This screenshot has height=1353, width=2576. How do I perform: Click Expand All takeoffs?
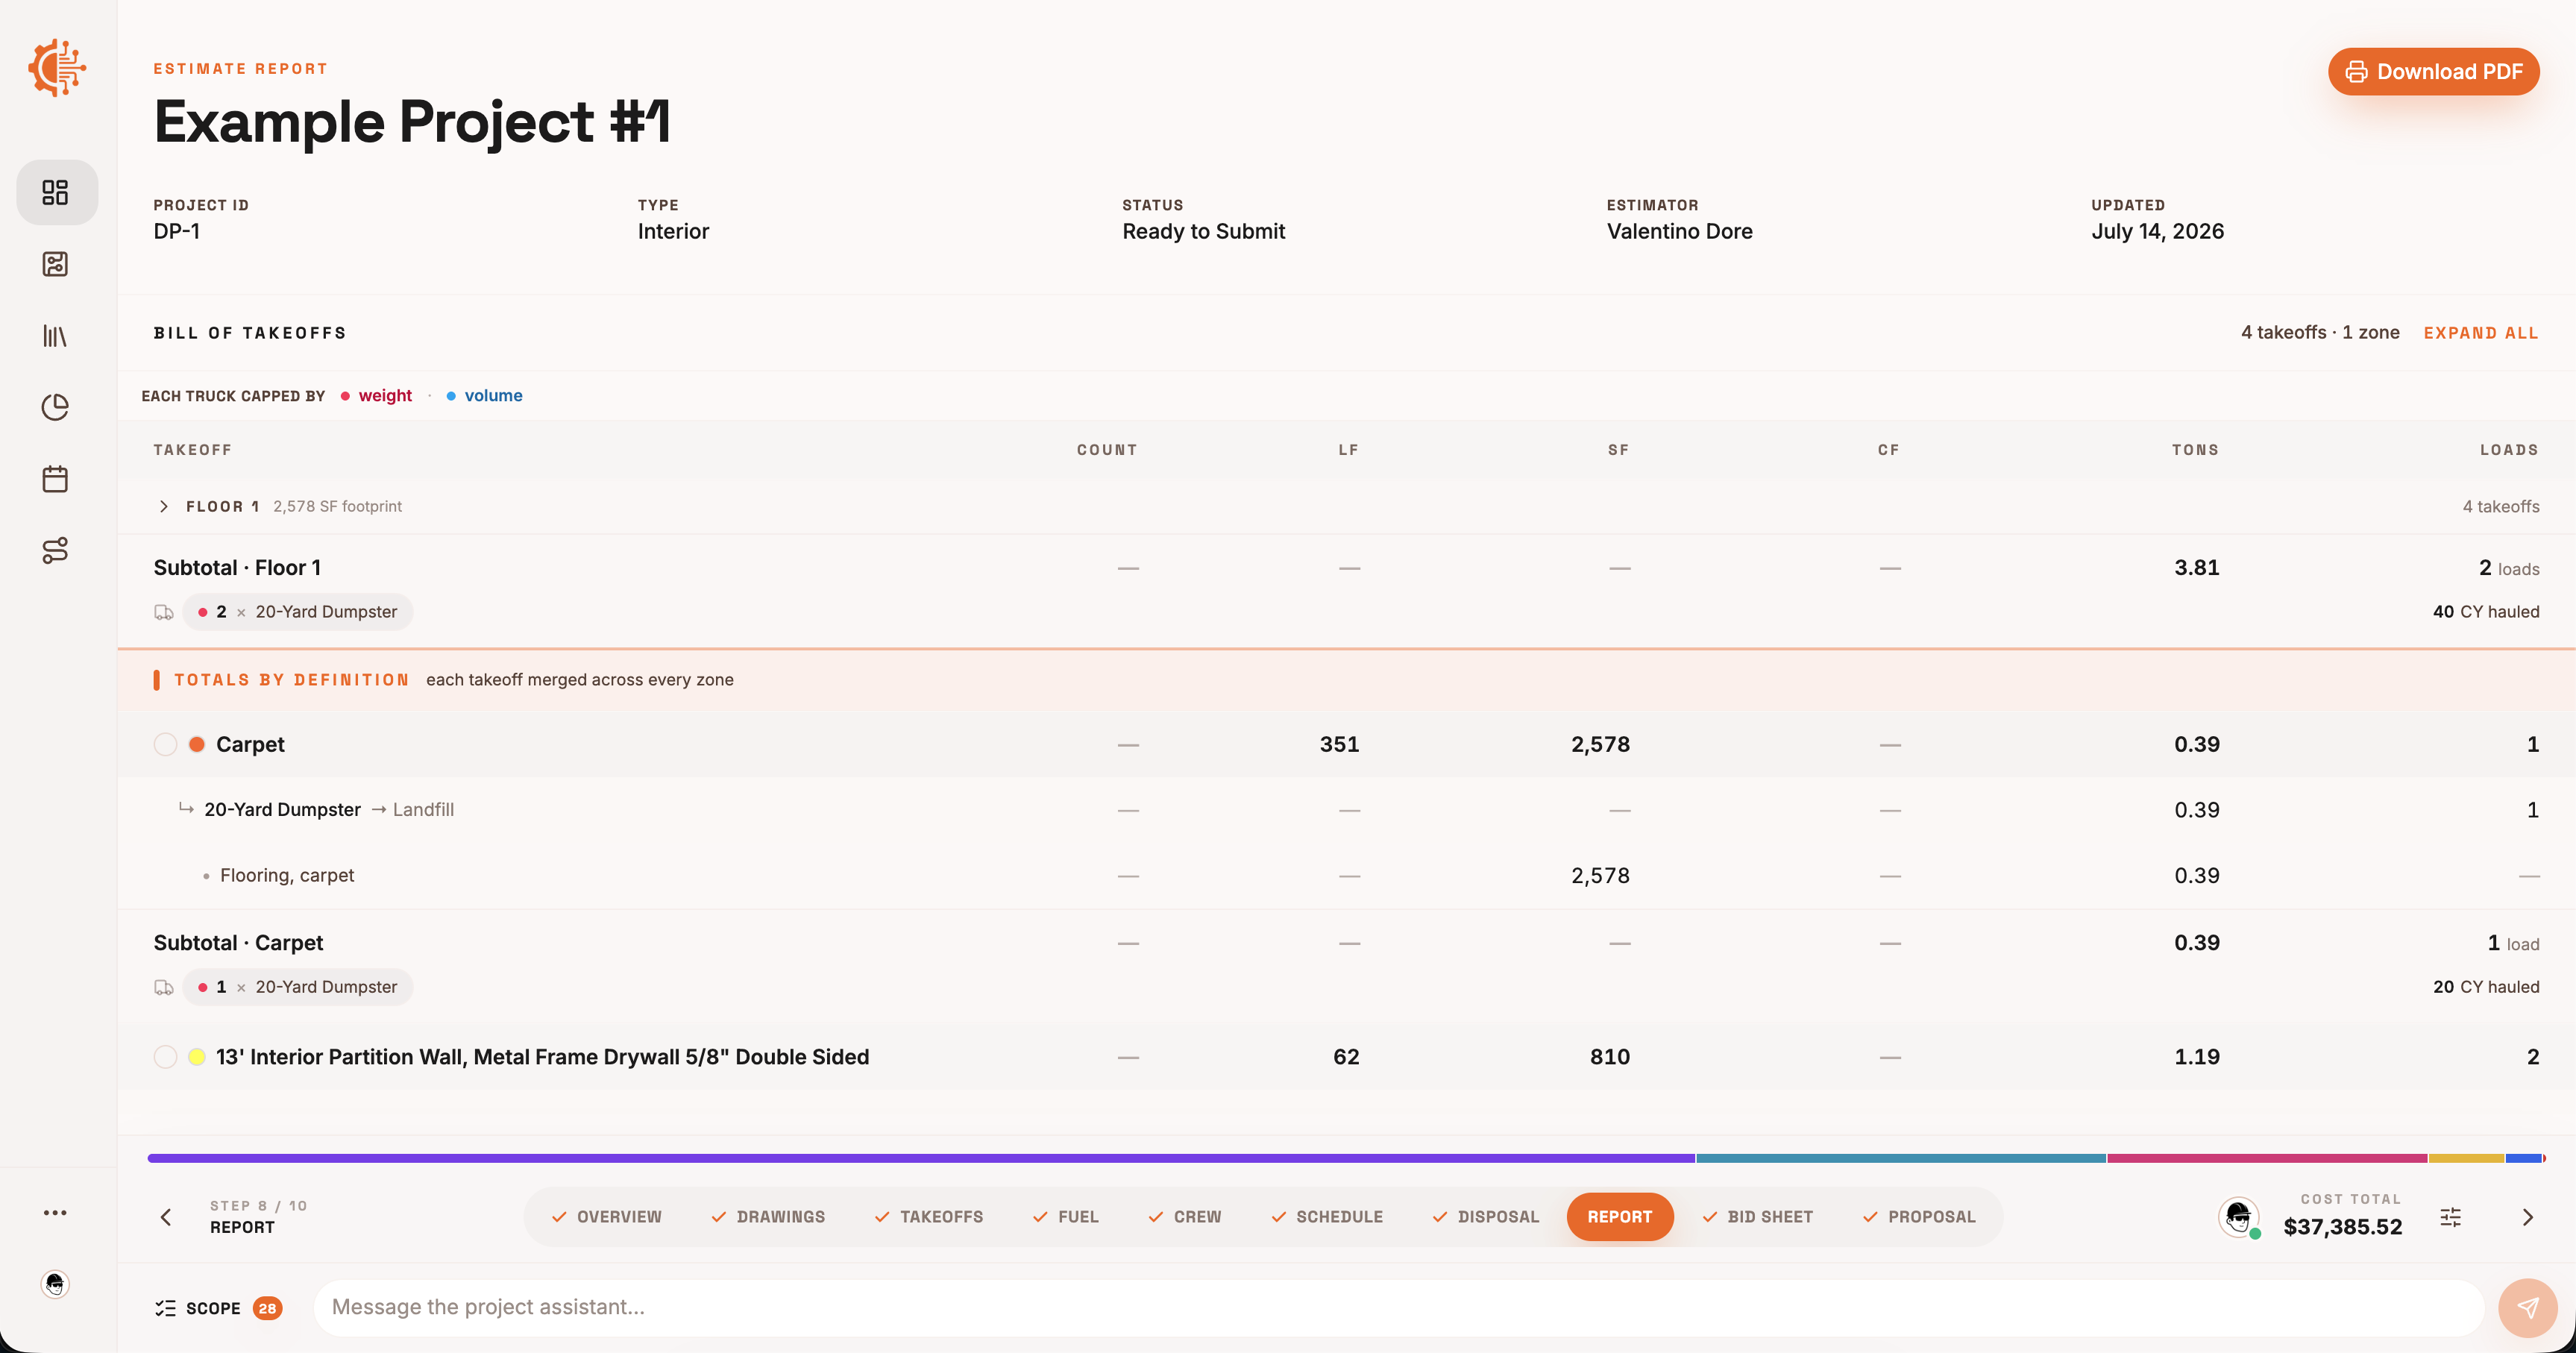(2481, 333)
